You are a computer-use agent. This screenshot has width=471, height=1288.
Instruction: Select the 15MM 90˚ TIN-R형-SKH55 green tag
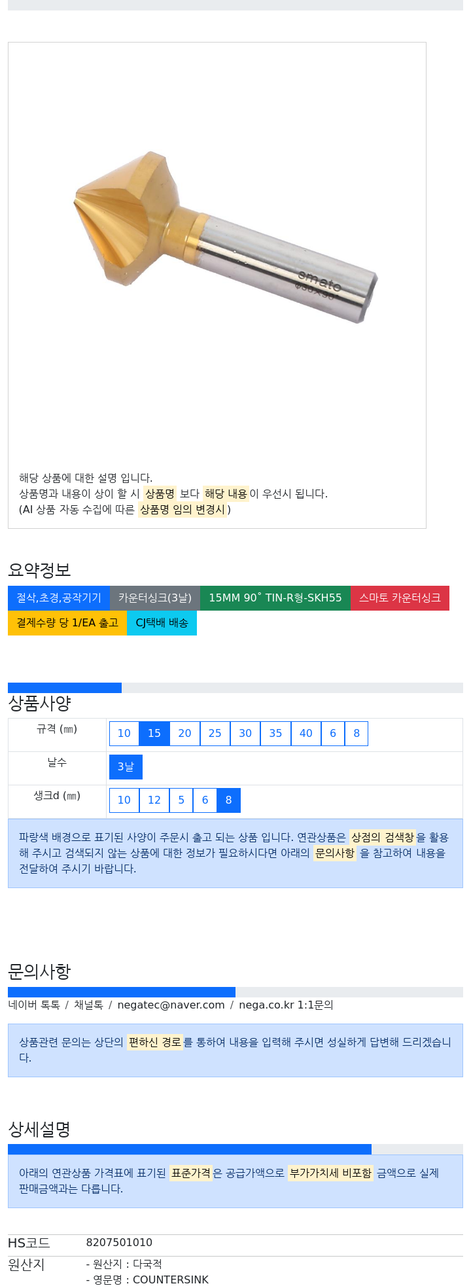[x=275, y=598]
